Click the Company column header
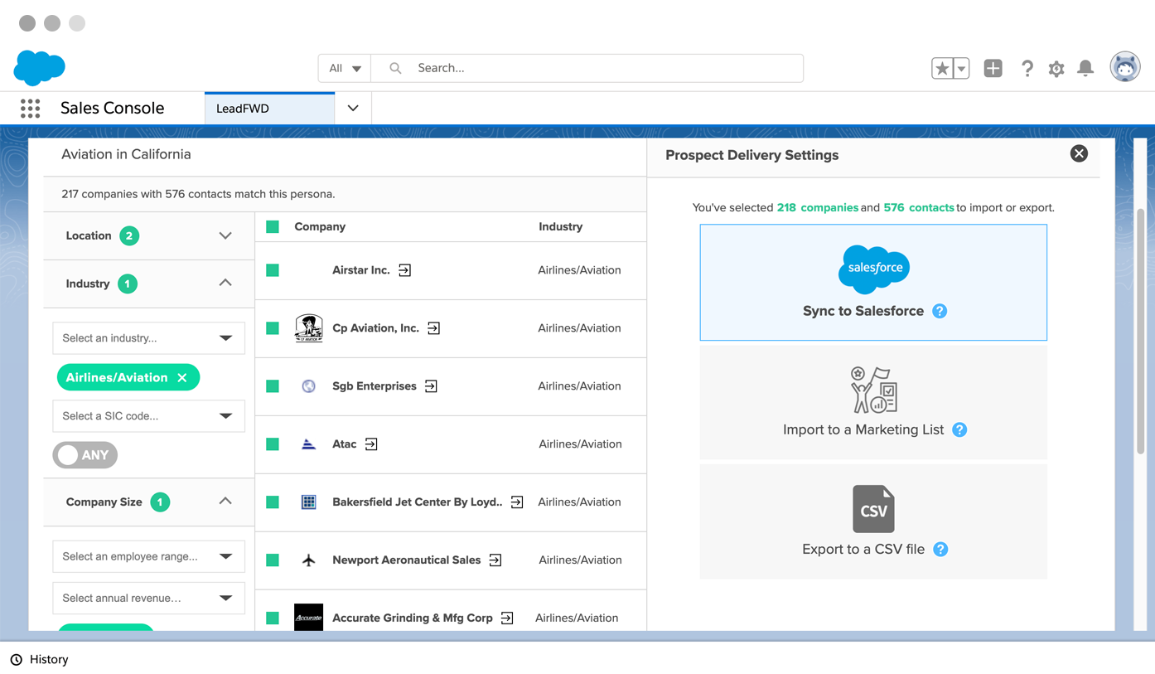The width and height of the screenshot is (1155, 674). tap(320, 226)
